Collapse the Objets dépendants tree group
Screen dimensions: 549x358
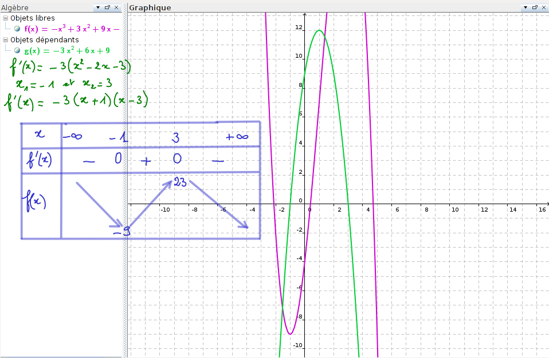(x=5, y=40)
